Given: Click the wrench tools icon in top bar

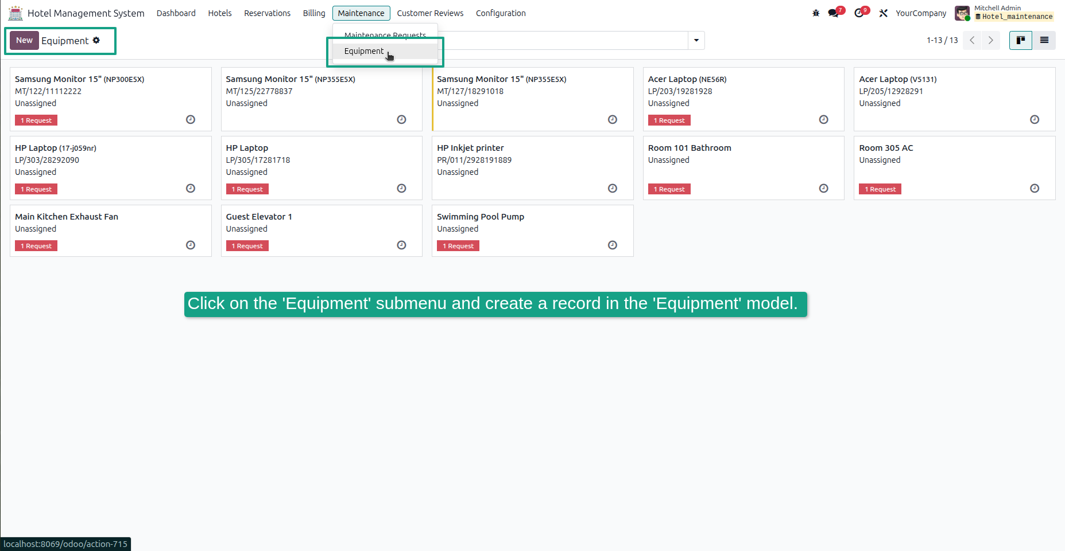Looking at the screenshot, I should click(x=883, y=13).
